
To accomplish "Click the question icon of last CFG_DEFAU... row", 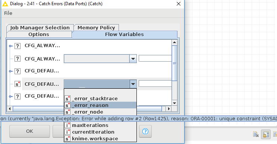I will (17, 96).
